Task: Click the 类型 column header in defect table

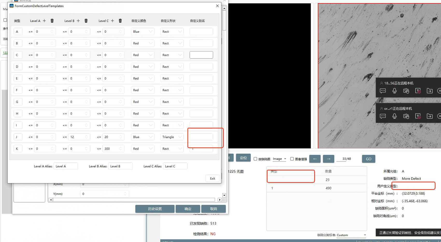Action: (x=274, y=171)
